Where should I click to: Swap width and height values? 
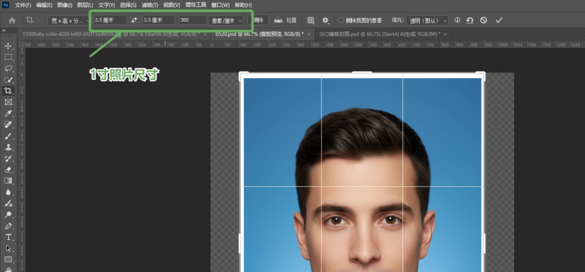coord(134,20)
